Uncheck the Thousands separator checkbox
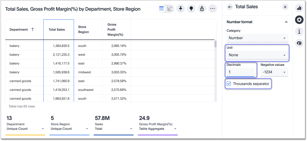 229,84
